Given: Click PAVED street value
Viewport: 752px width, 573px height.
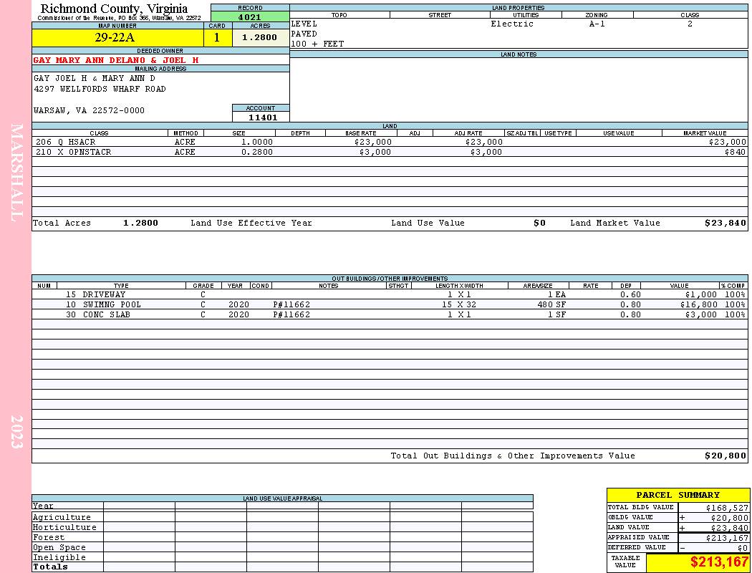Looking at the screenshot, I should pos(304,34).
